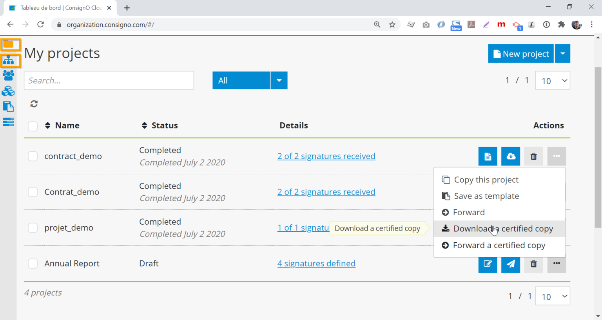Choose Save as template from menu
Image resolution: width=602 pixels, height=320 pixels.
tap(486, 196)
